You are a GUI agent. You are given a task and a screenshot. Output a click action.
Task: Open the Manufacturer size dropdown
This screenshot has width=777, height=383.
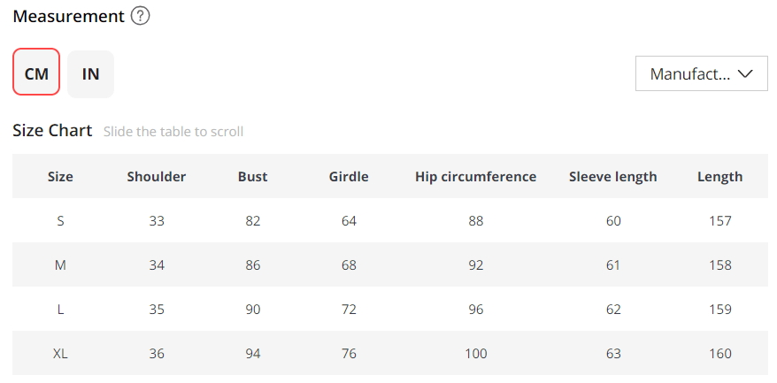[690, 74]
